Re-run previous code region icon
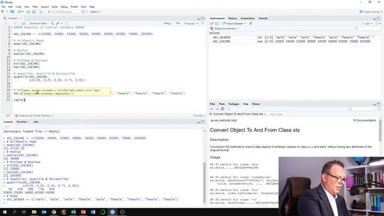Viewport: 384px width, 216px height. click(178, 23)
